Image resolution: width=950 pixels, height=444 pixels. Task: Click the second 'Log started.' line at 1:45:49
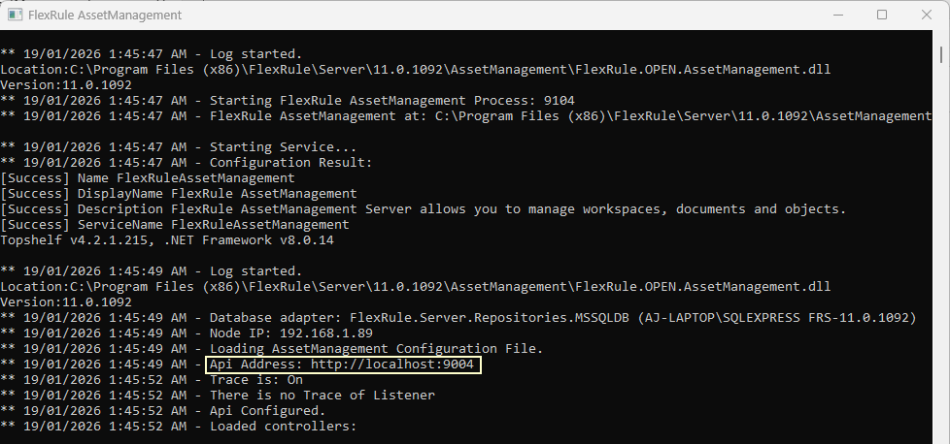pyautogui.click(x=152, y=271)
